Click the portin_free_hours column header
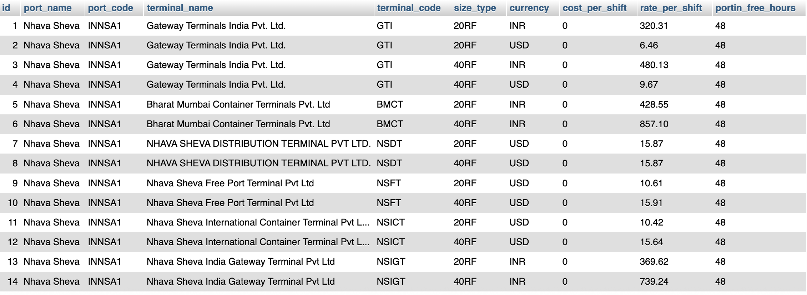The width and height of the screenshot is (807, 295). click(x=755, y=8)
